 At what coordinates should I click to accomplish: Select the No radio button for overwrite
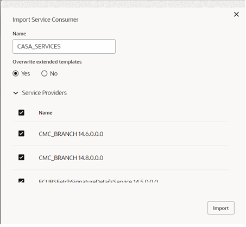coord(44,73)
